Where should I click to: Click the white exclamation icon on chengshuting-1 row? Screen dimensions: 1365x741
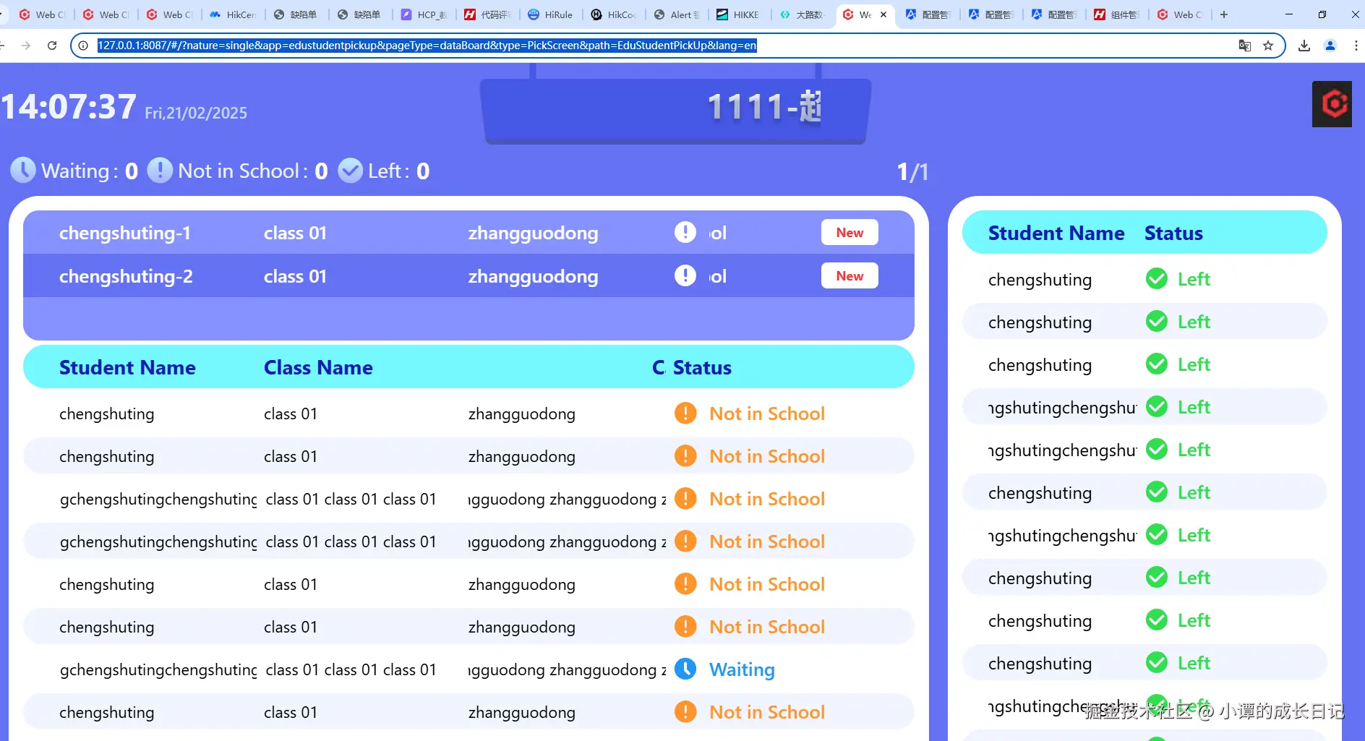pyautogui.click(x=685, y=232)
